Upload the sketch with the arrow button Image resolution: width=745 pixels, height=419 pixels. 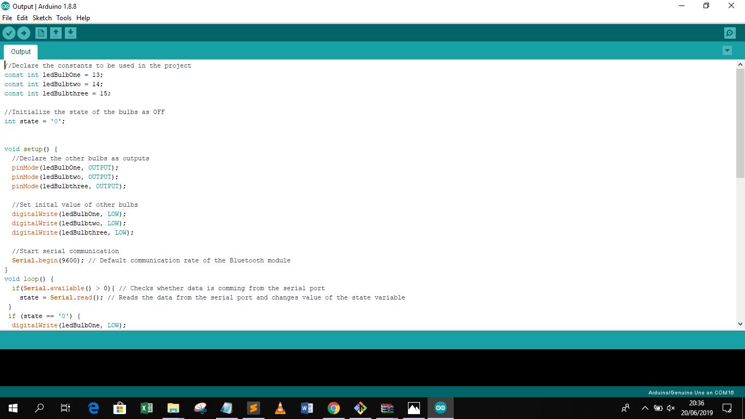coord(23,33)
